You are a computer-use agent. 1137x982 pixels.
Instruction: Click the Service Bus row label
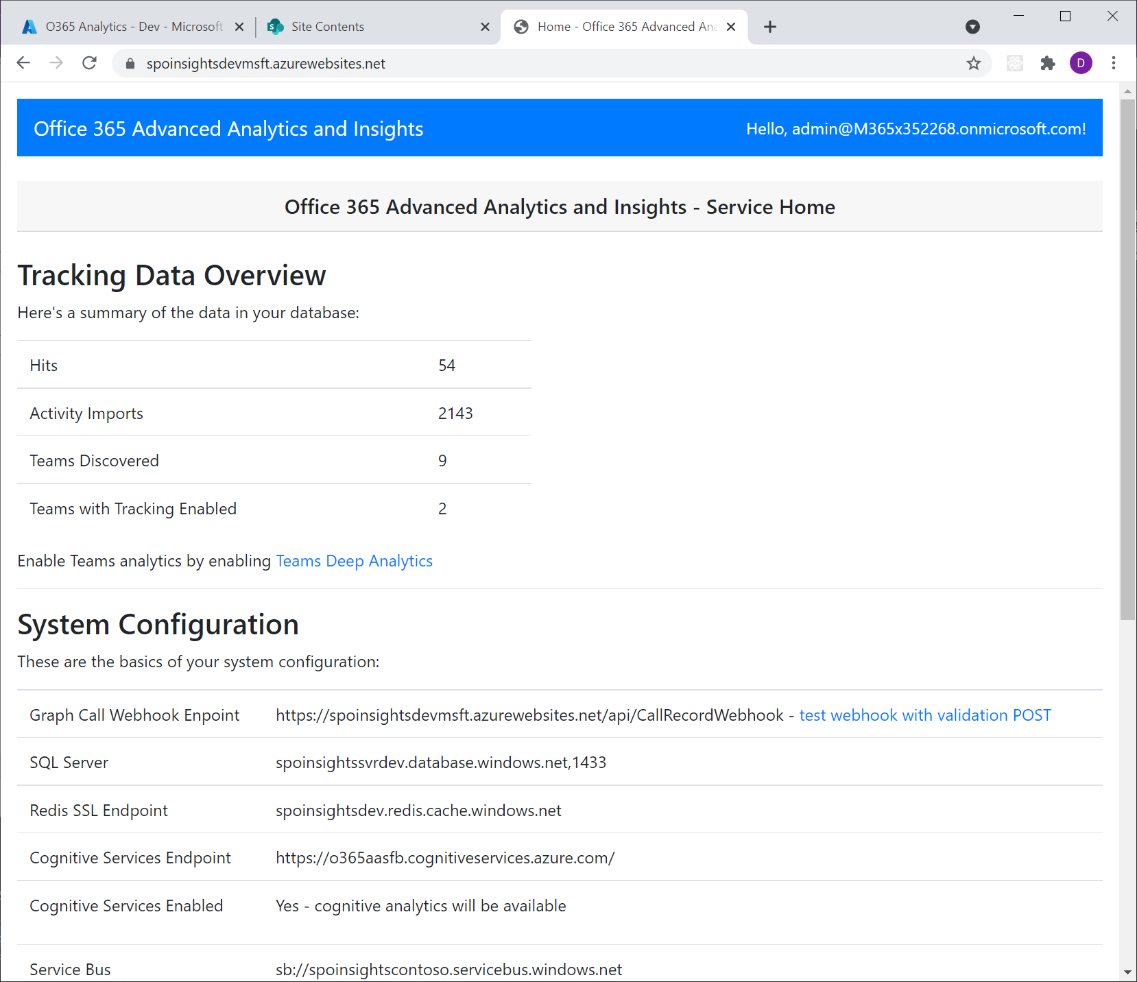coord(70,970)
